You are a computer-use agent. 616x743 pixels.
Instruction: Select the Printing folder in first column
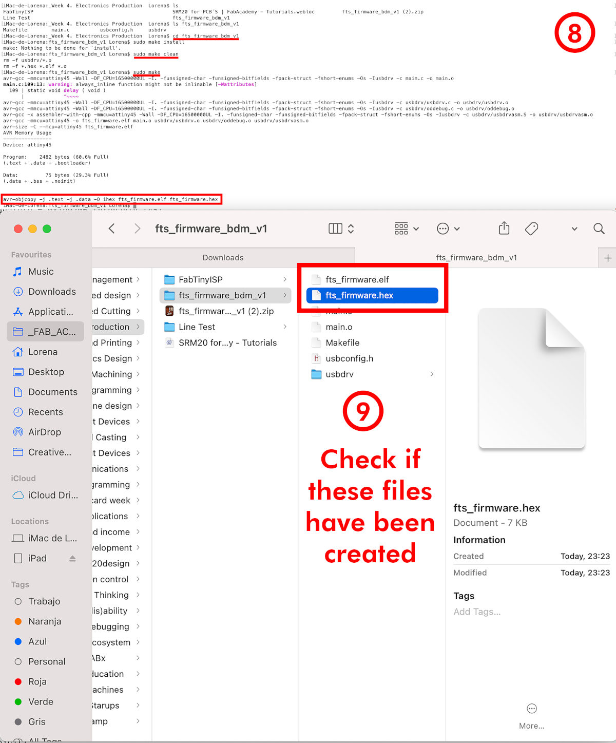point(118,342)
